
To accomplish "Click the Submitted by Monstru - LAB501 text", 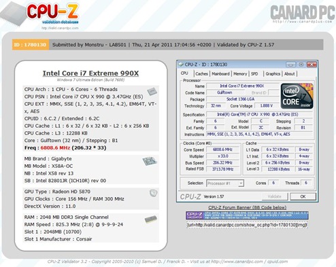I will click(x=89, y=45).
